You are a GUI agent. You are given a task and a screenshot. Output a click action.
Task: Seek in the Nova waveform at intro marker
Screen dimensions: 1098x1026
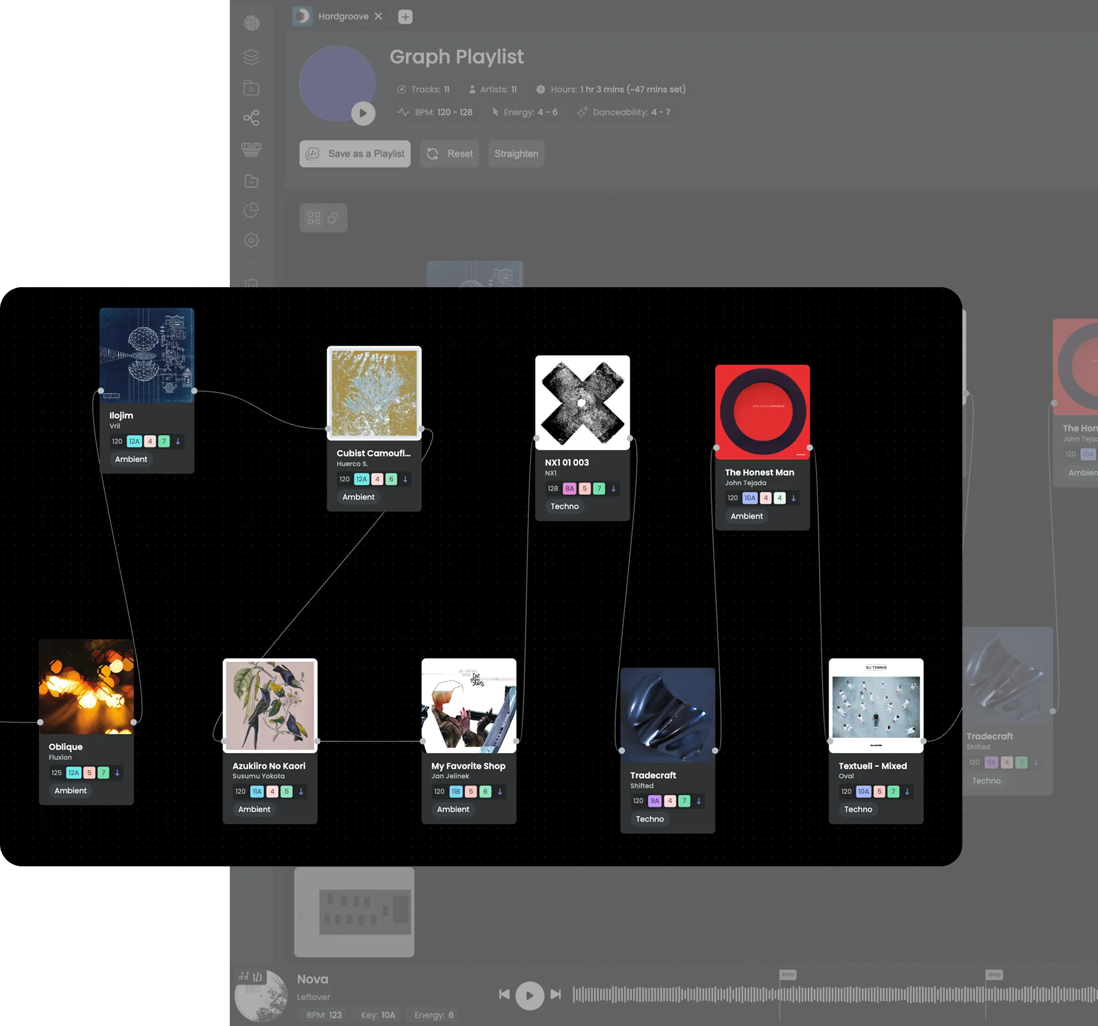click(780, 995)
